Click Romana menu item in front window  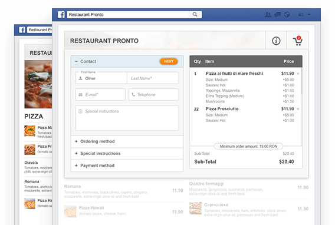tap(73, 186)
